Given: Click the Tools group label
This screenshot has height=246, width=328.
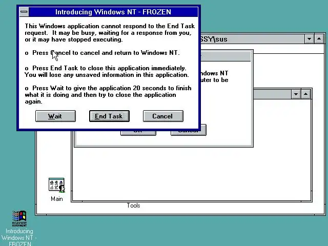Looking at the screenshot, I should pyautogui.click(x=133, y=206).
